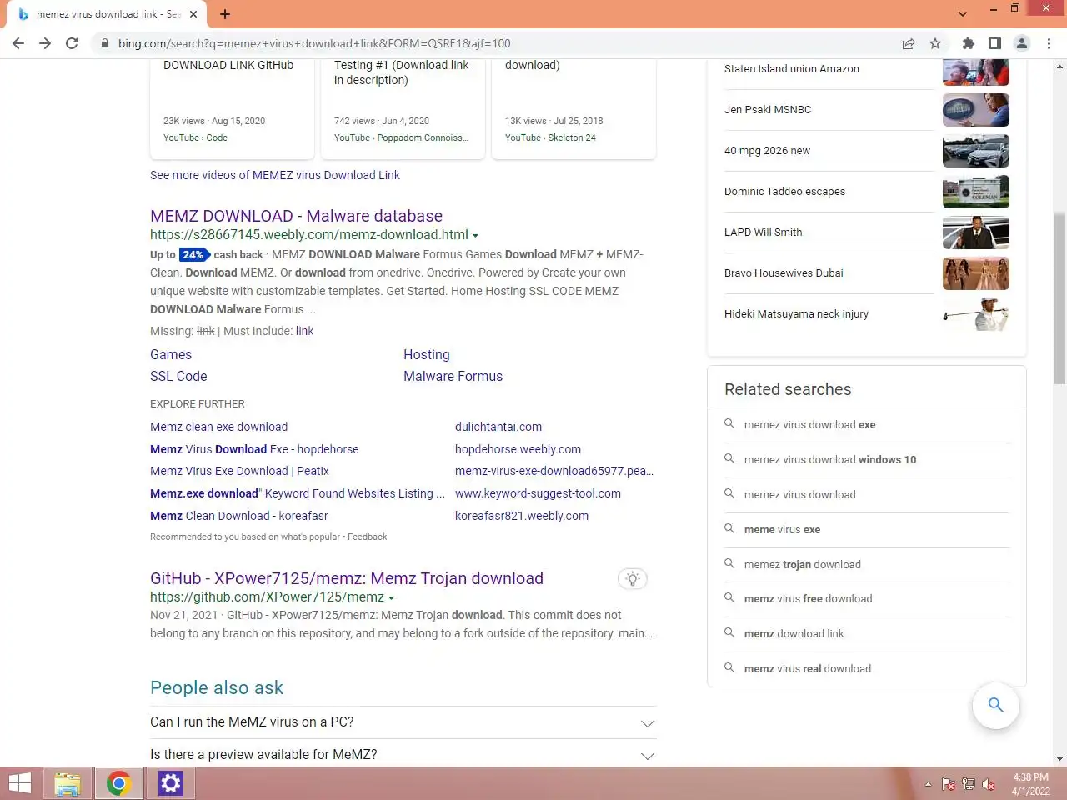Open 'Memz Clean Download - koreafasr'
This screenshot has width=1067, height=800.
[x=239, y=516]
